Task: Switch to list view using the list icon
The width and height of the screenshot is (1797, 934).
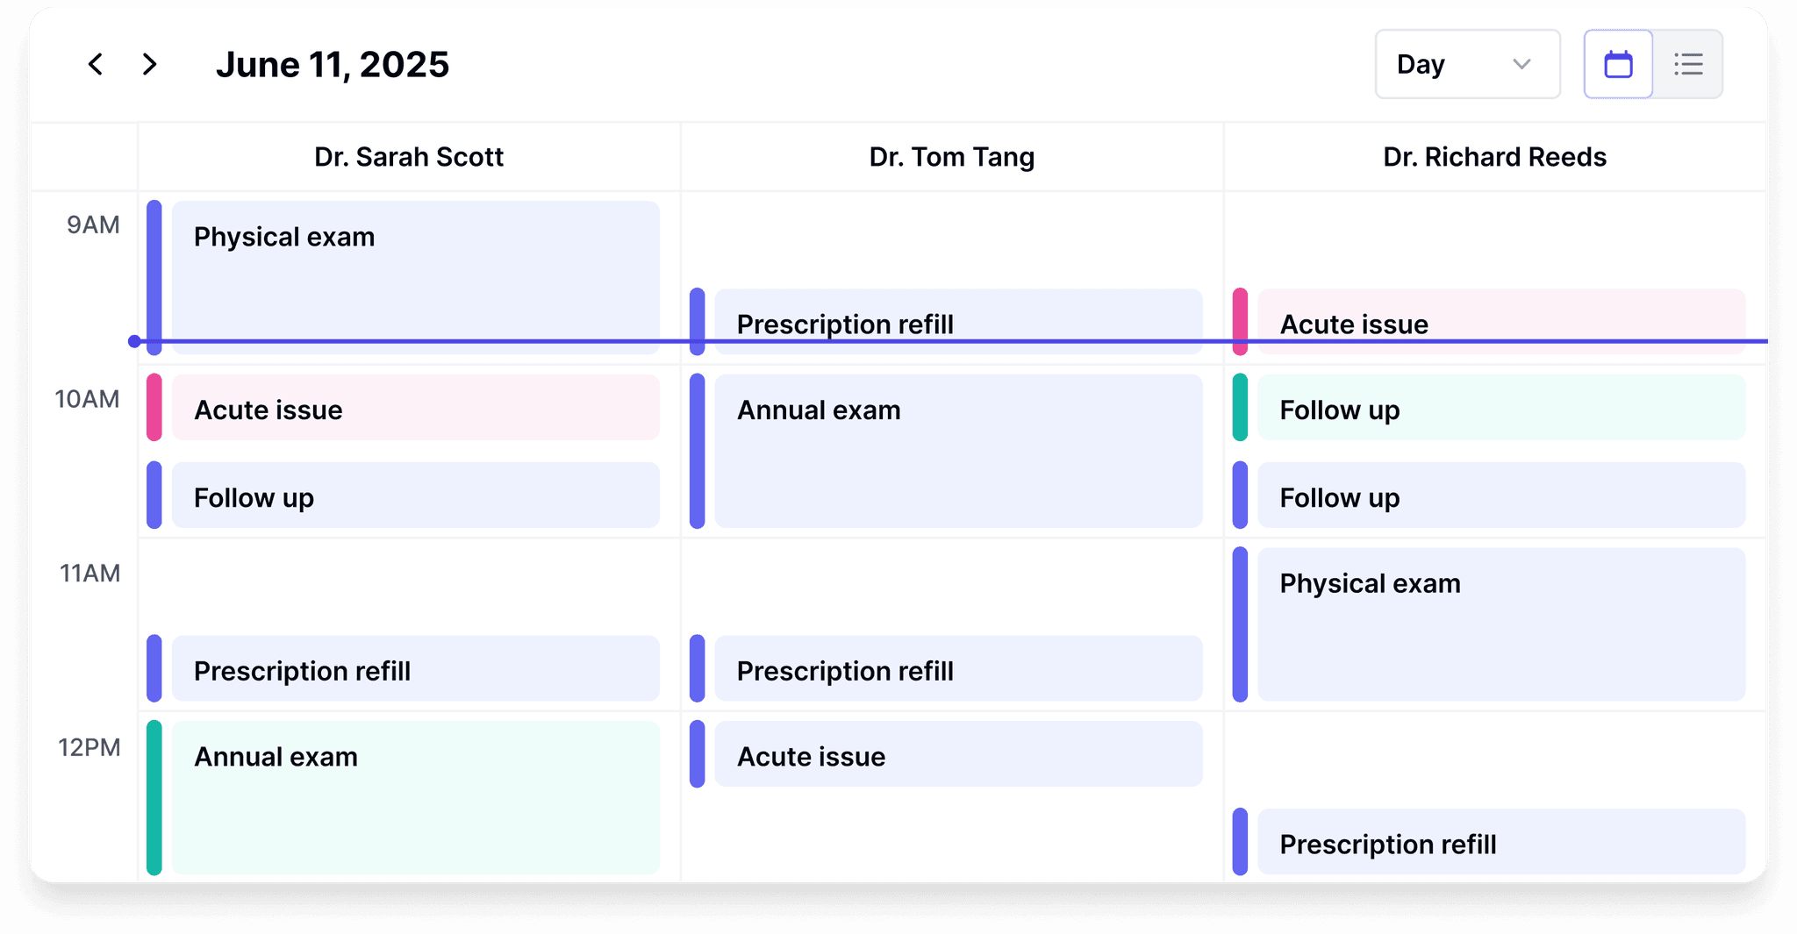Action: pos(1687,63)
